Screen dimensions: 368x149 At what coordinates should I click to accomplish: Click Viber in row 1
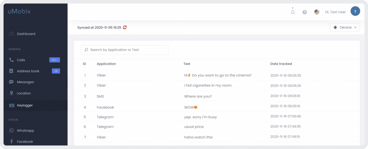(101, 75)
